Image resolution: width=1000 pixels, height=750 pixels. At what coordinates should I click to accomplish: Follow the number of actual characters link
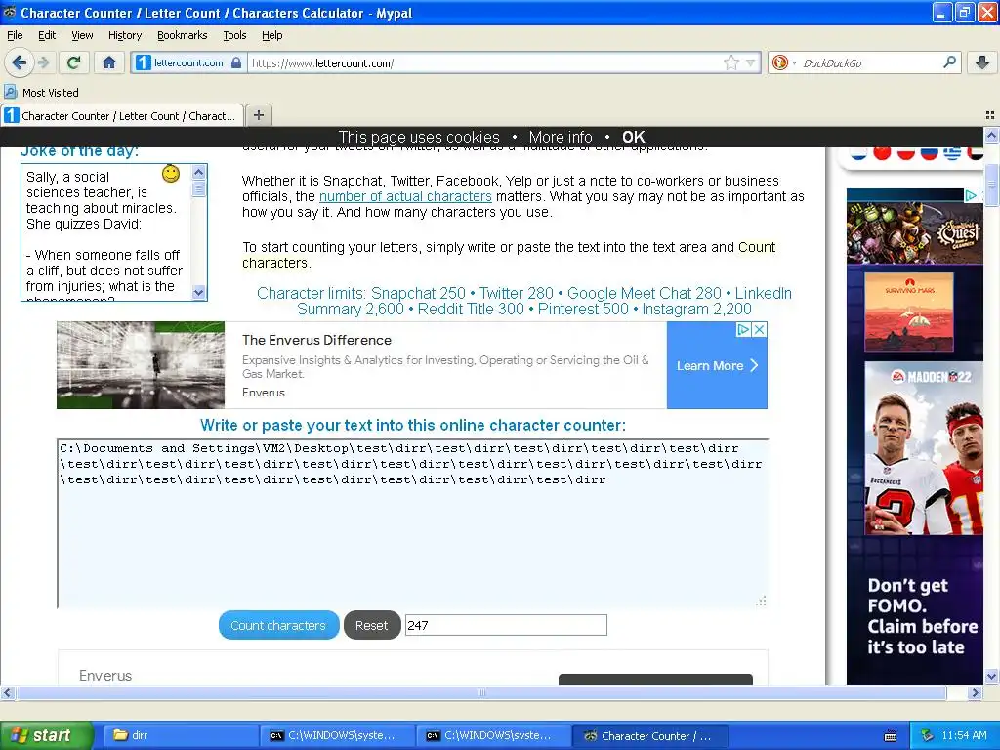(x=405, y=196)
